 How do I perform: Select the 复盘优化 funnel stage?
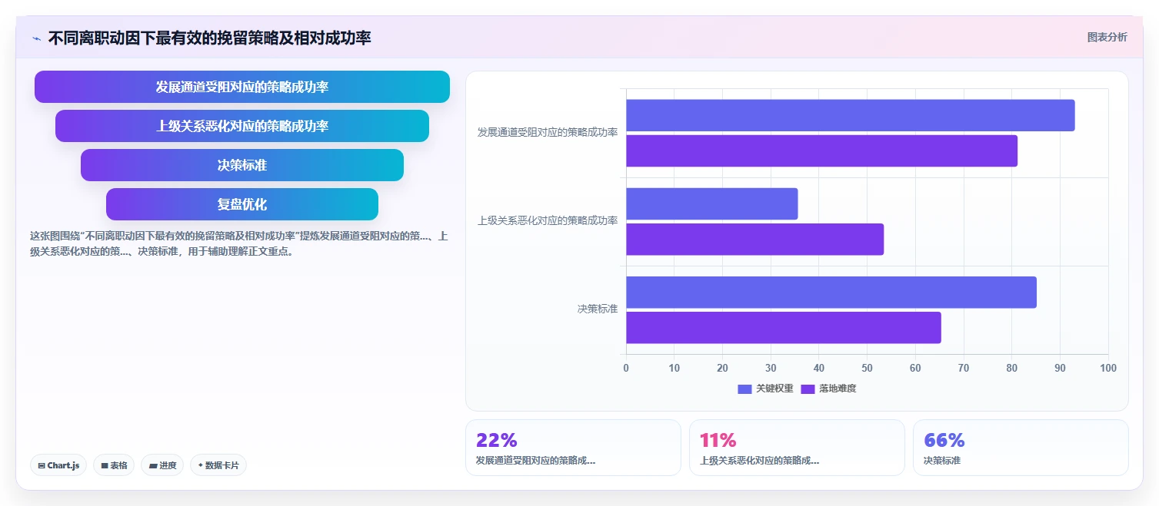(x=242, y=204)
